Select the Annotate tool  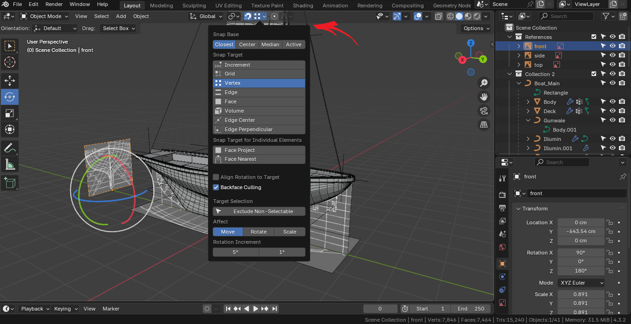[x=9, y=148]
